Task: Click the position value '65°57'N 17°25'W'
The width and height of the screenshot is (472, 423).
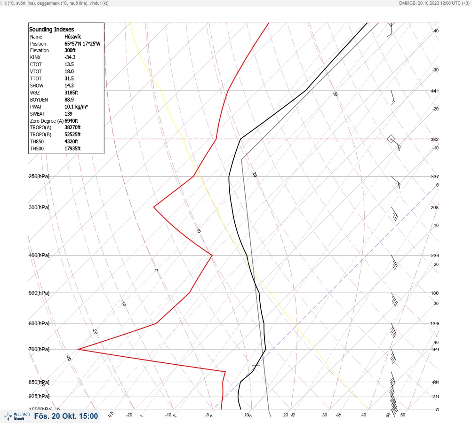Action: (82, 44)
